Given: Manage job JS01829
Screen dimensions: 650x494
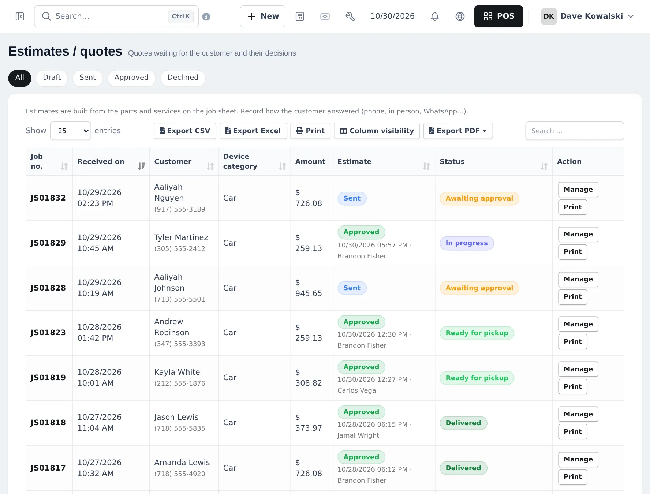Looking at the screenshot, I should point(578,234).
